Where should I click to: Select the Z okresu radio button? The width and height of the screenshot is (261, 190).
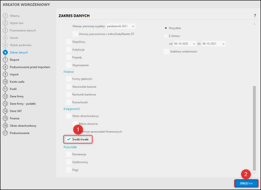166,36
